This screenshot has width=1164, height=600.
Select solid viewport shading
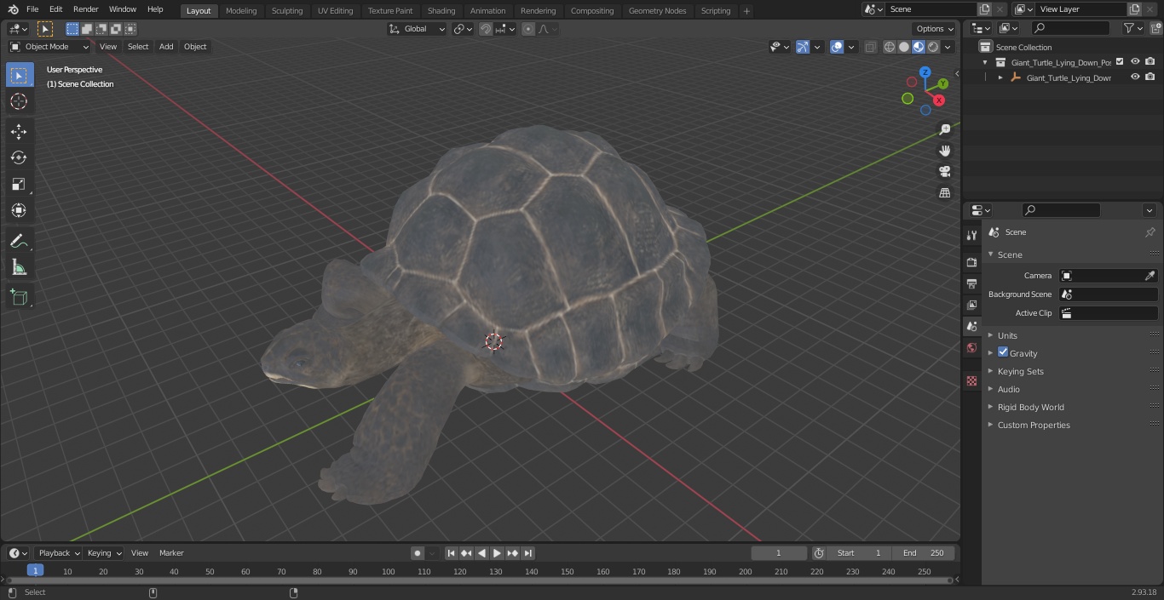904,47
